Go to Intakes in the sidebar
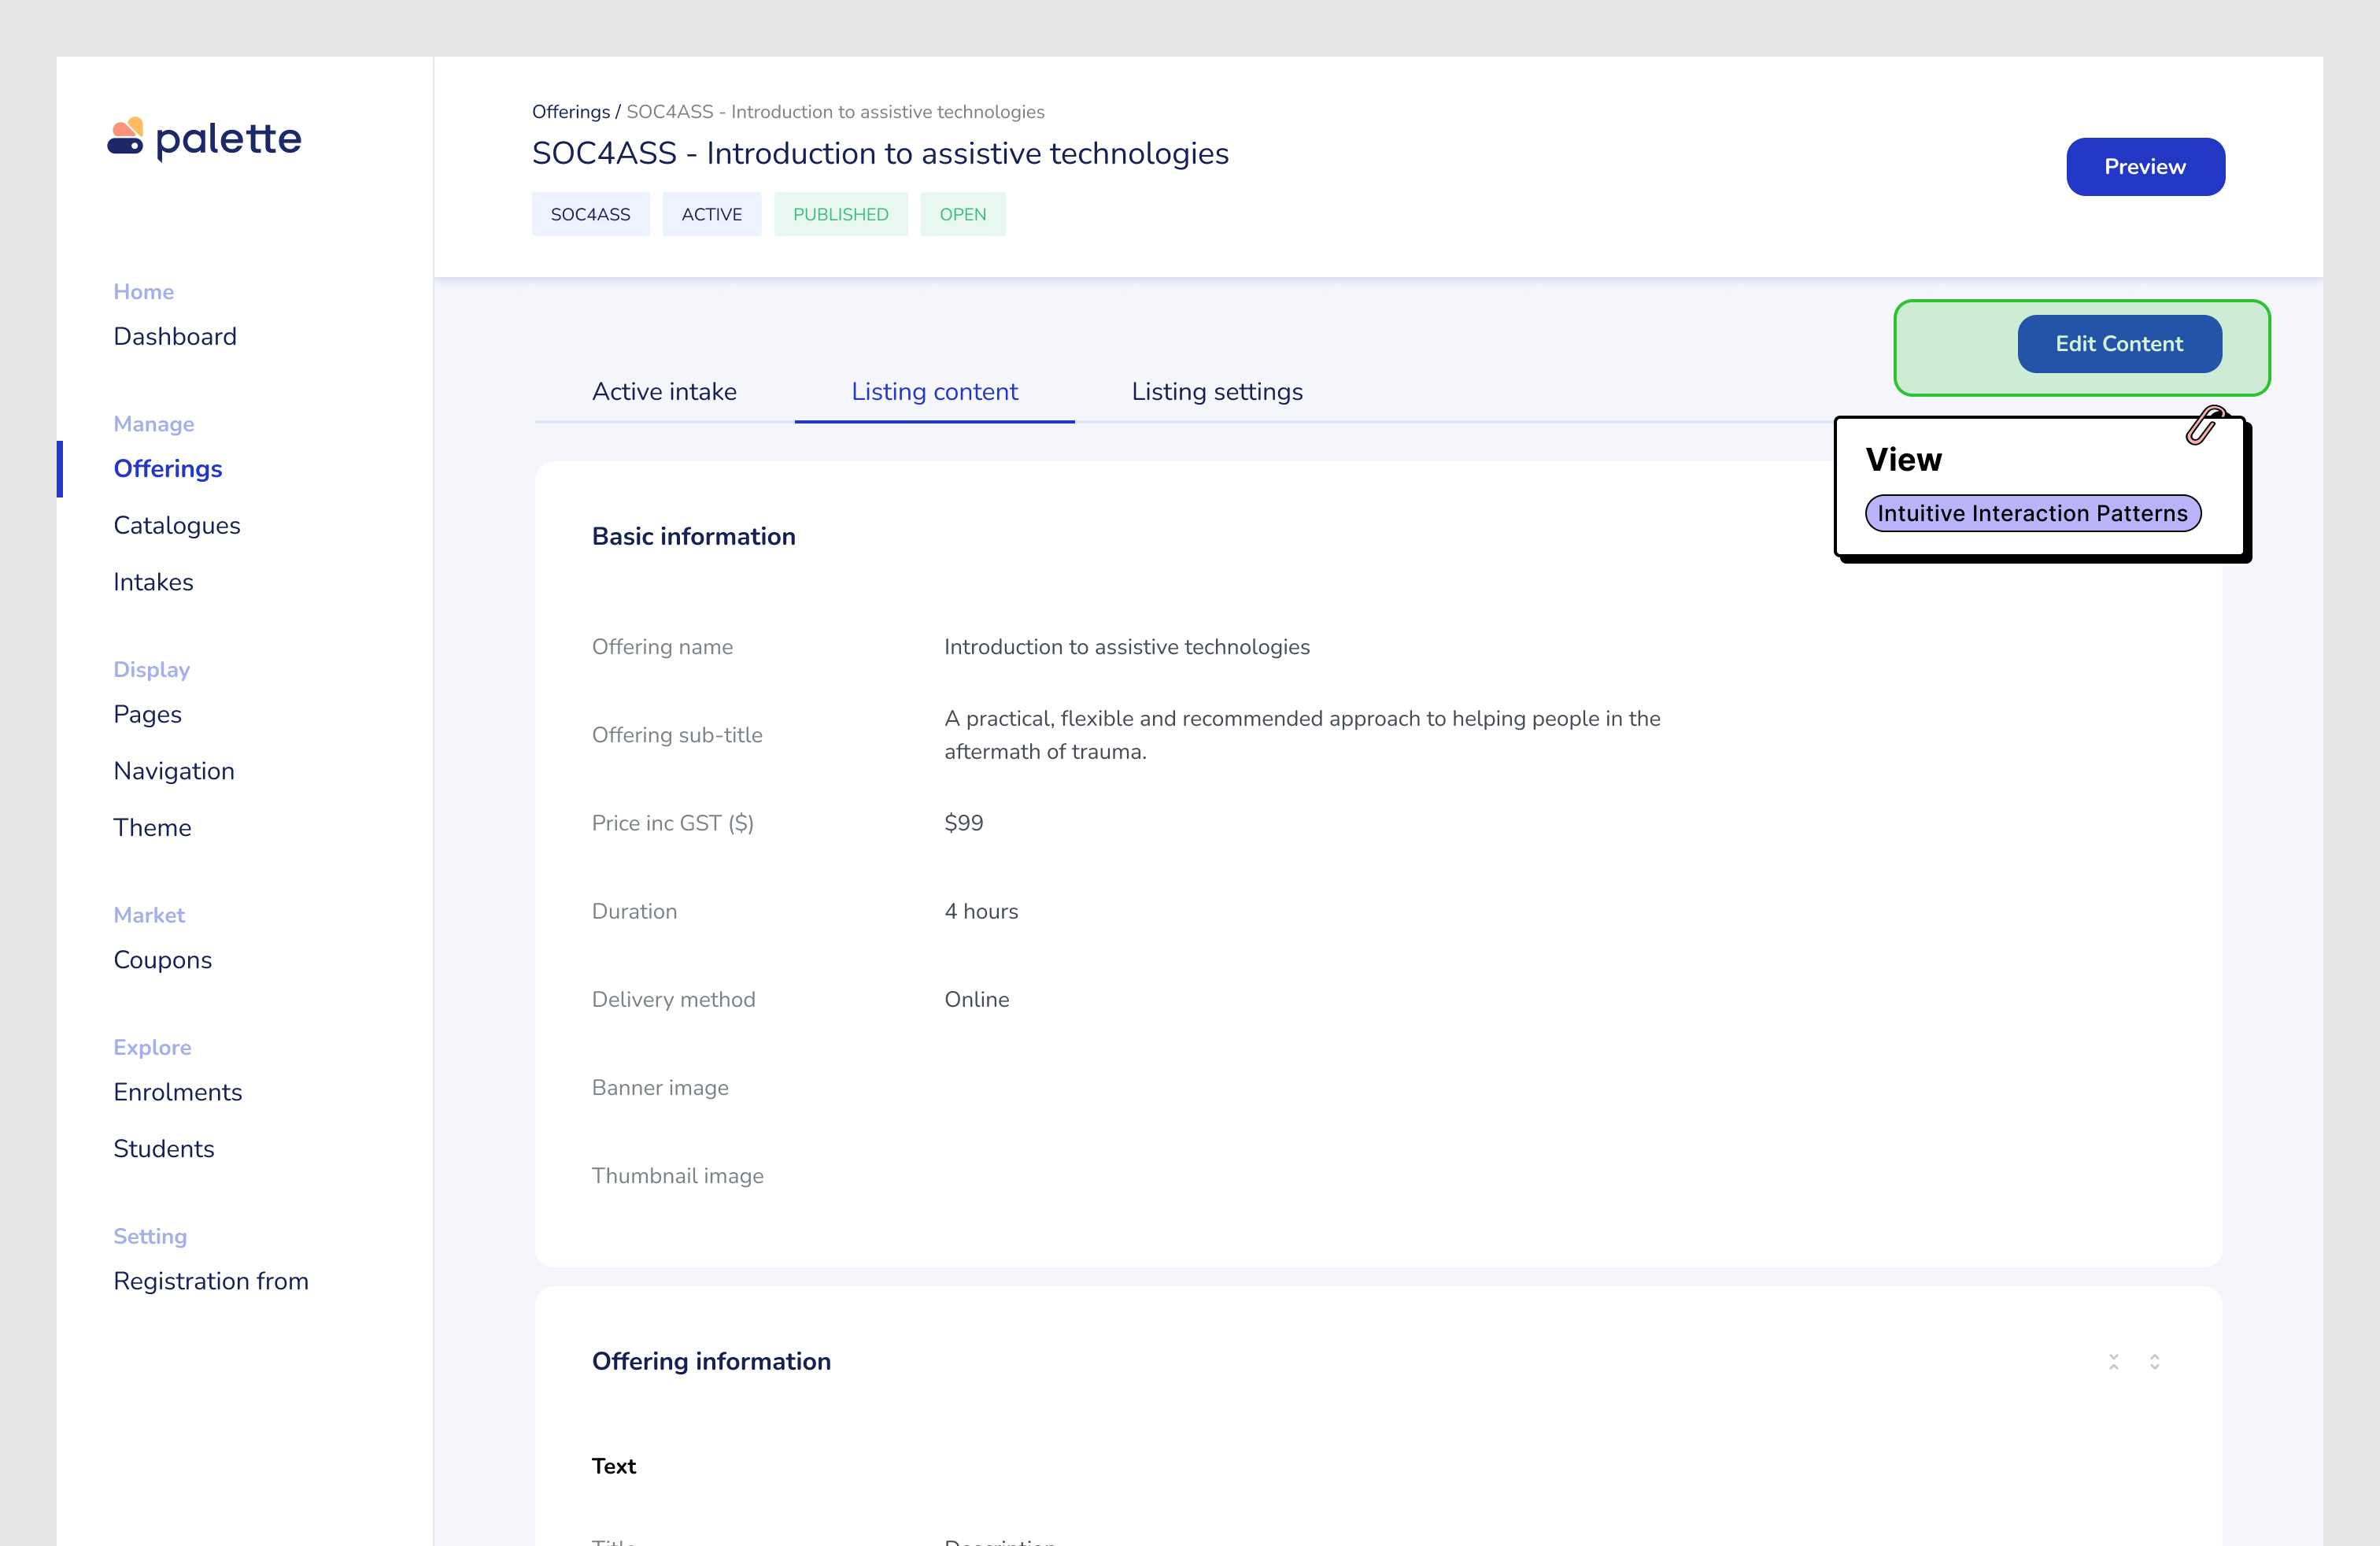 click(153, 582)
